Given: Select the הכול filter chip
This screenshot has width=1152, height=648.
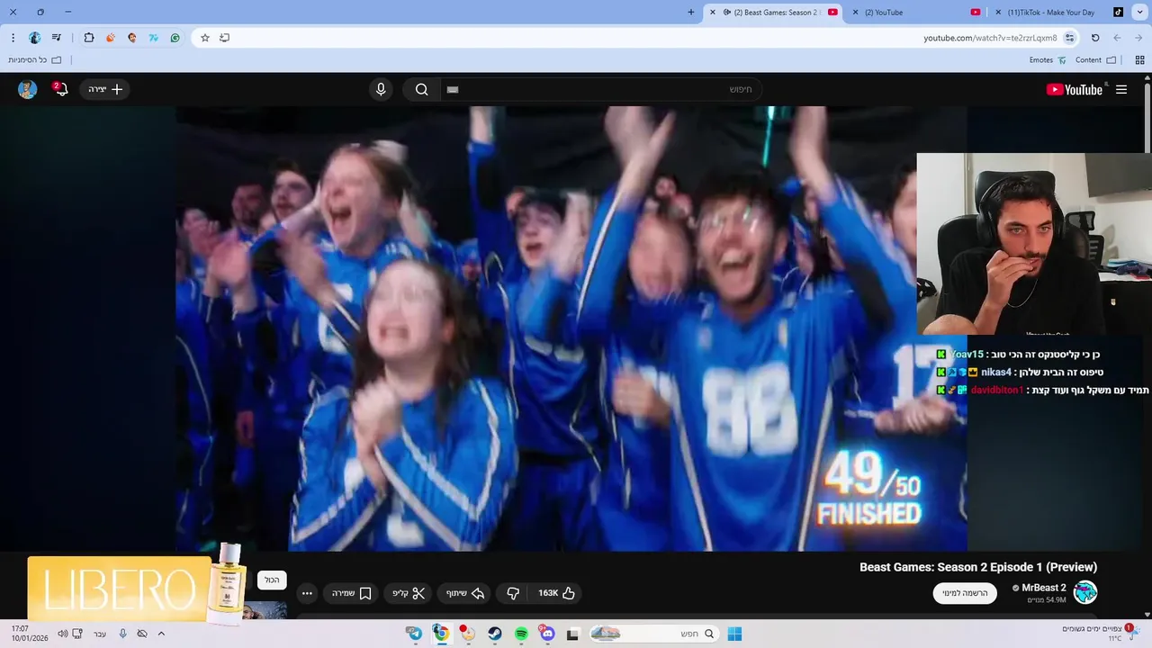Looking at the screenshot, I should click(272, 580).
